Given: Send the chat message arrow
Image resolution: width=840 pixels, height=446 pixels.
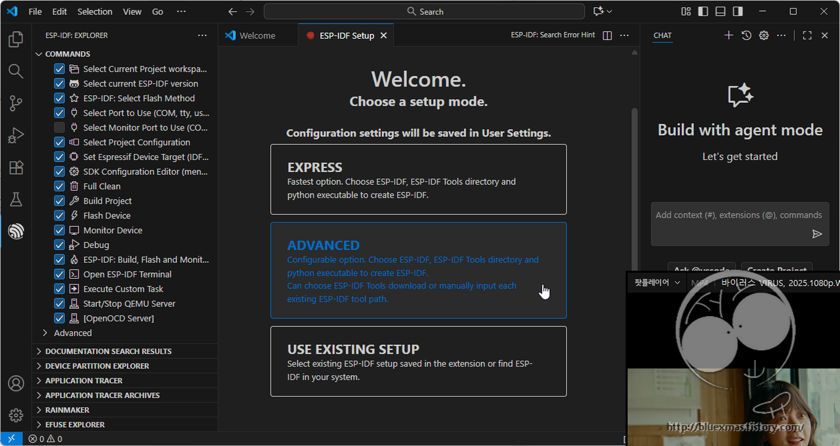Looking at the screenshot, I should tap(817, 233).
